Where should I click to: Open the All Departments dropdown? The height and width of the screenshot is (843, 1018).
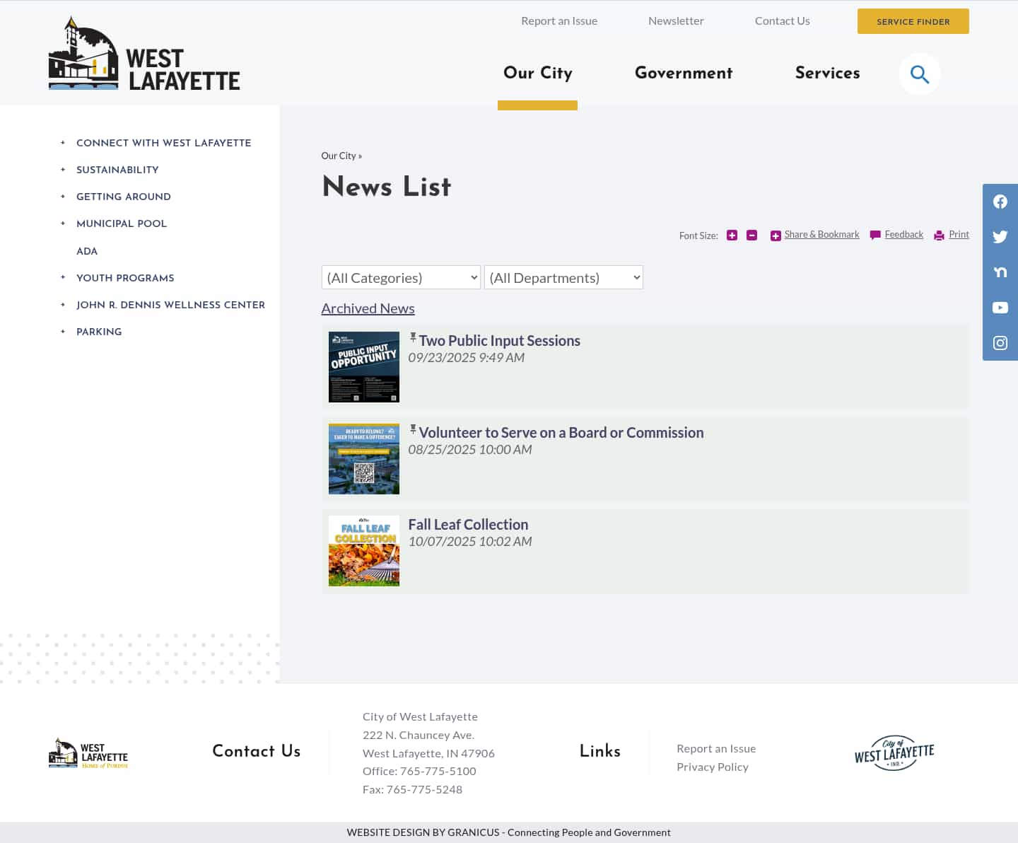(563, 277)
